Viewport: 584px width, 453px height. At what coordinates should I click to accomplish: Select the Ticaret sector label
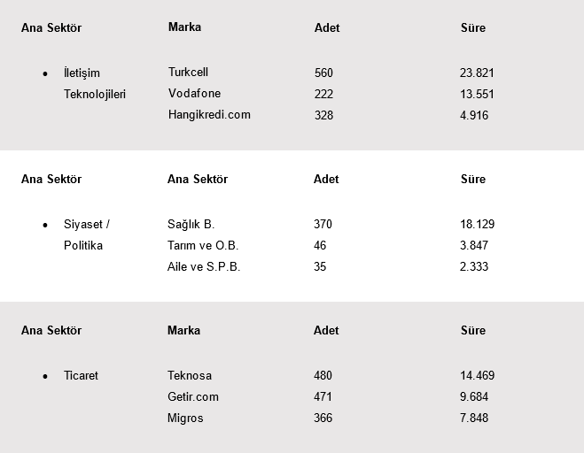(x=81, y=376)
